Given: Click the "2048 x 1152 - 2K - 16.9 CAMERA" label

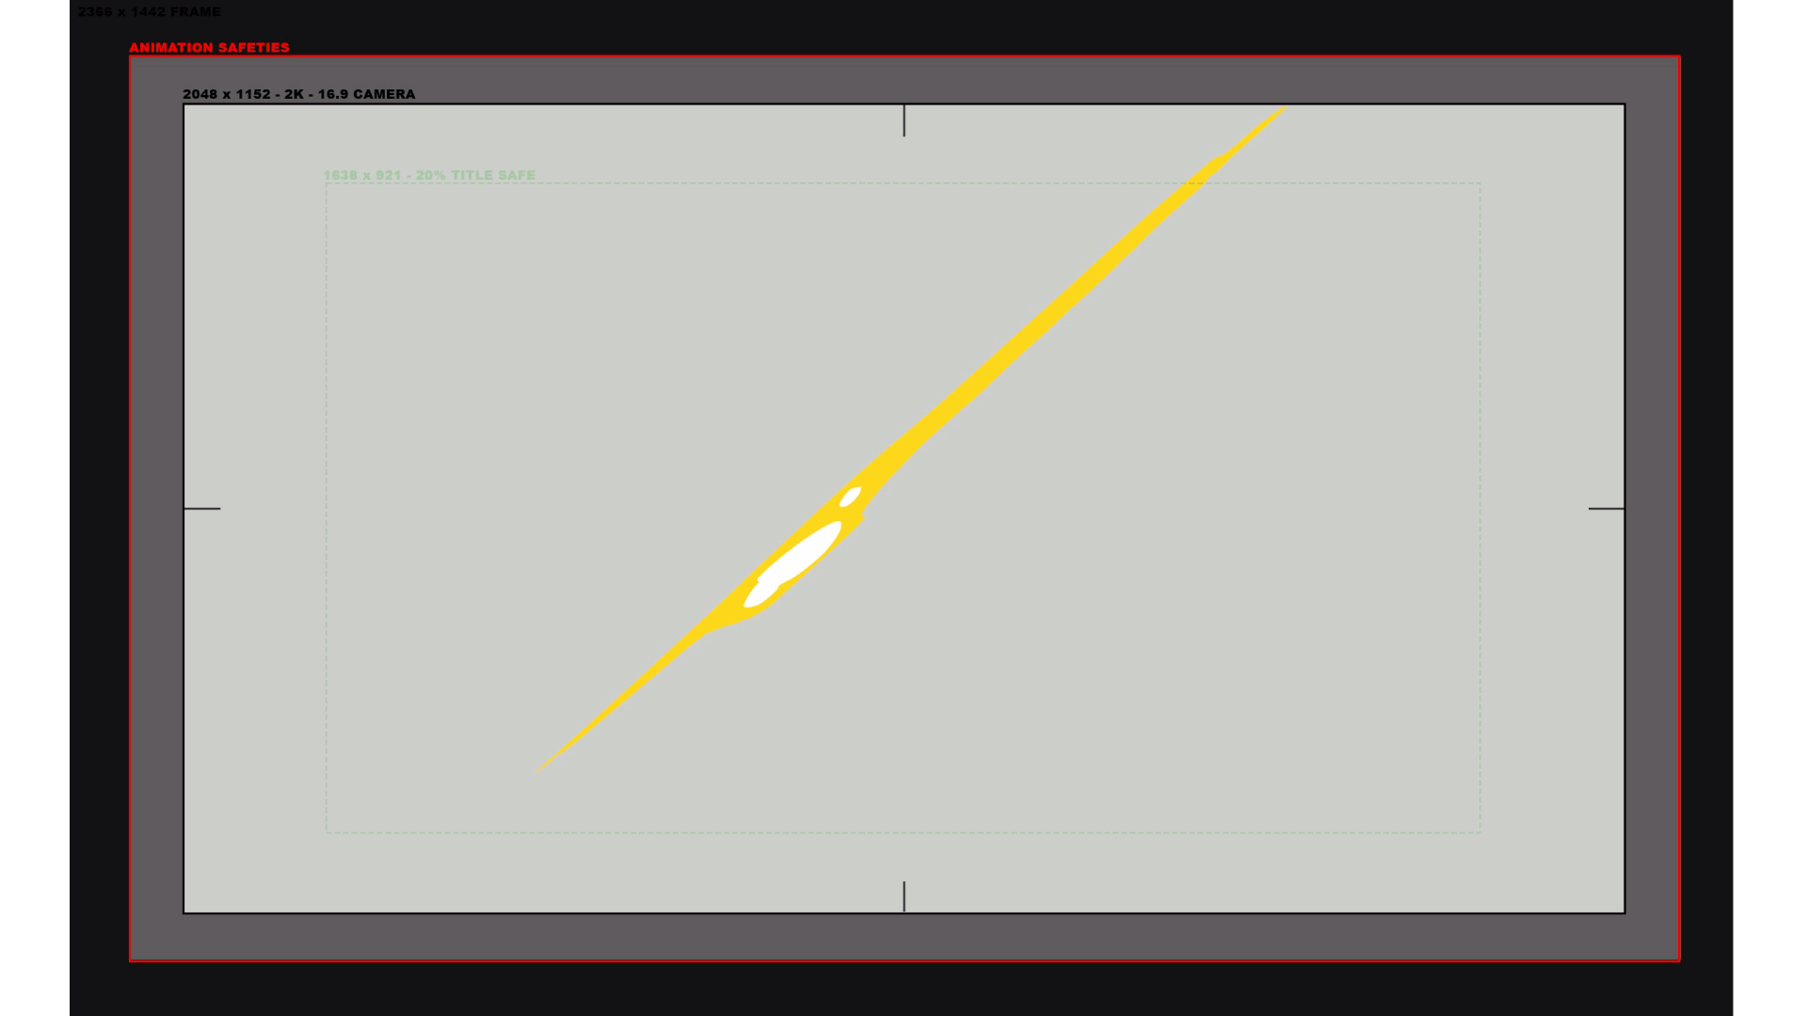Looking at the screenshot, I should (x=298, y=94).
